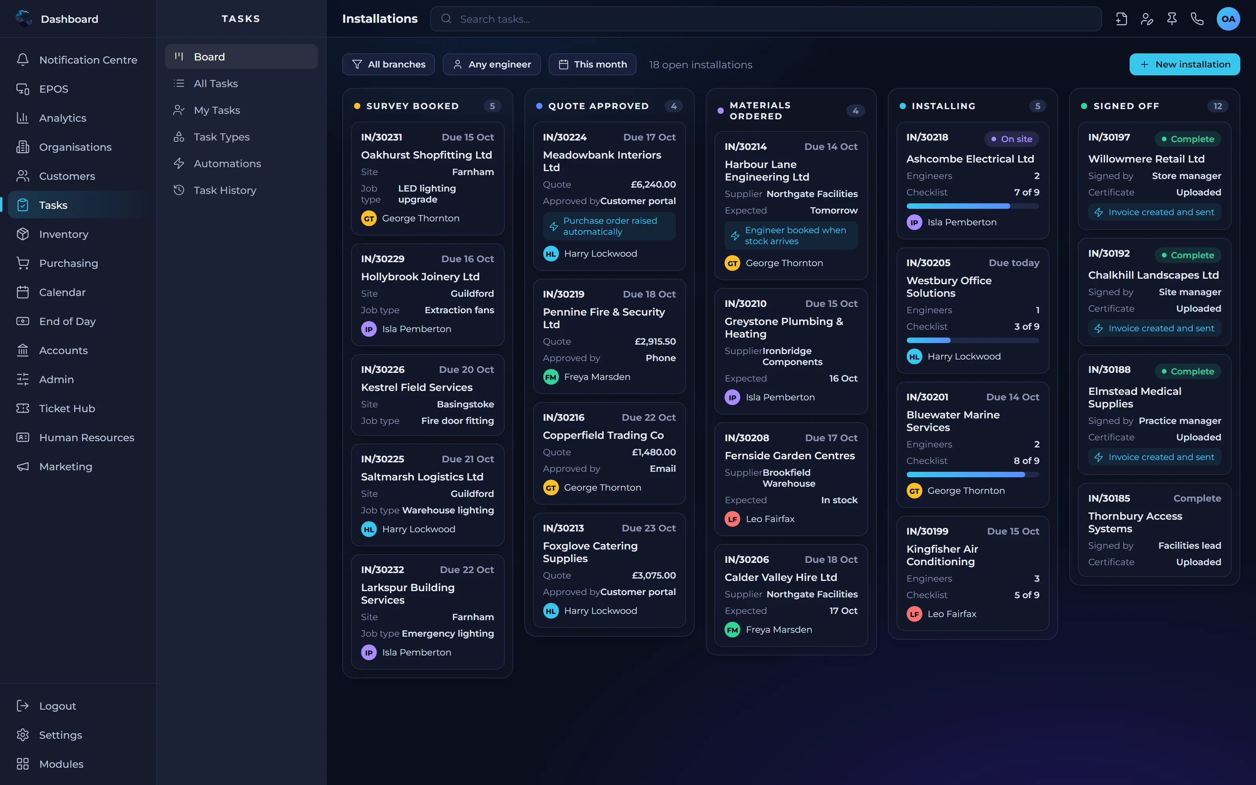
Task: Click the pin icon in header
Action: [x=1171, y=19]
